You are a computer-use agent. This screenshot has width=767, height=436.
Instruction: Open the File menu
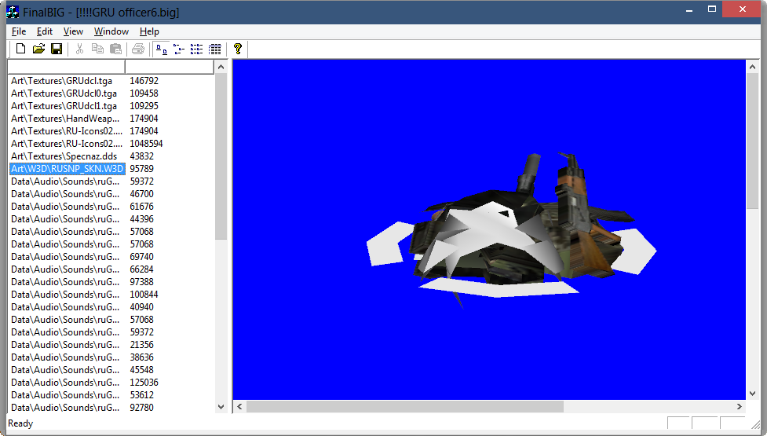[19, 31]
